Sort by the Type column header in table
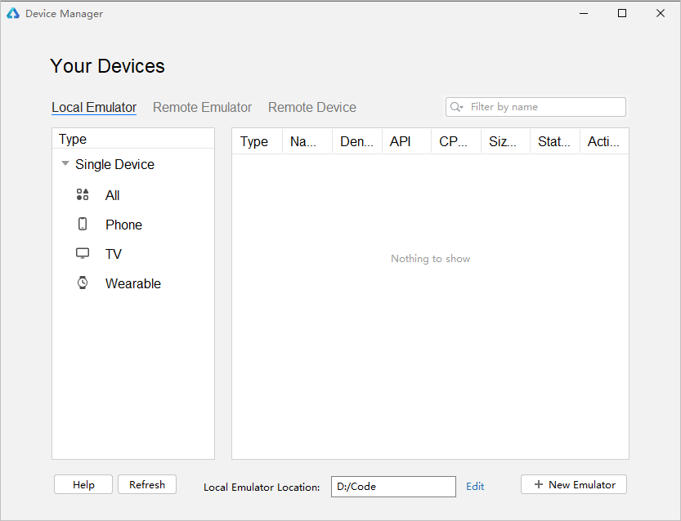 (257, 141)
